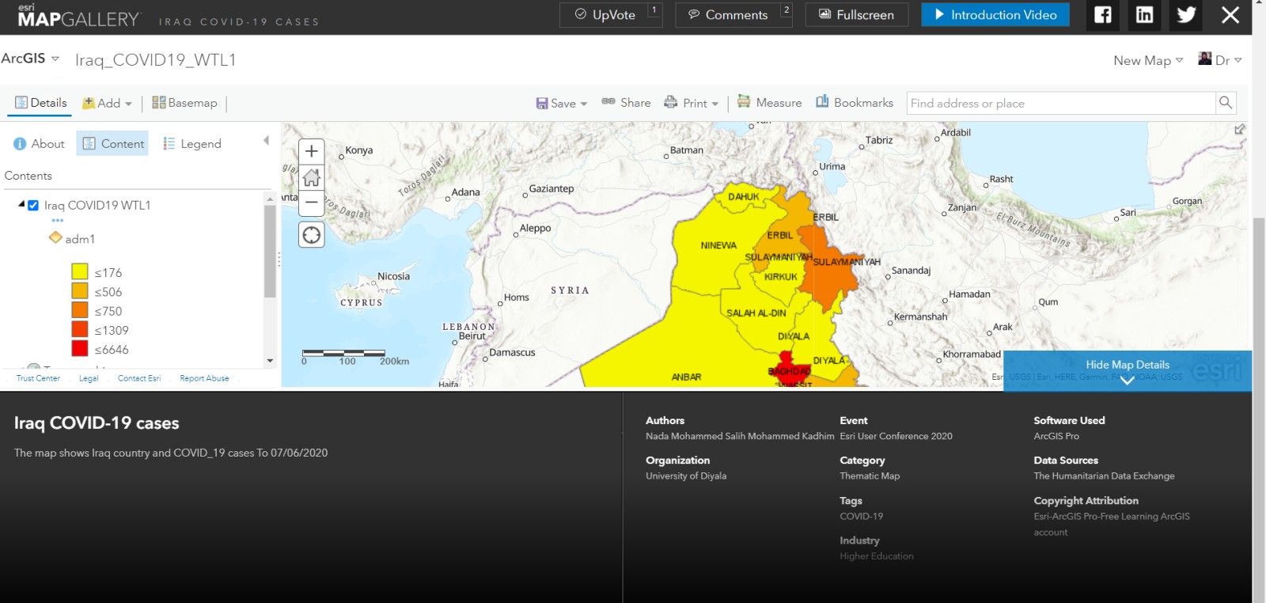1266x603 pixels.
Task: Focus the Find address or place field
Action: click(x=1061, y=103)
